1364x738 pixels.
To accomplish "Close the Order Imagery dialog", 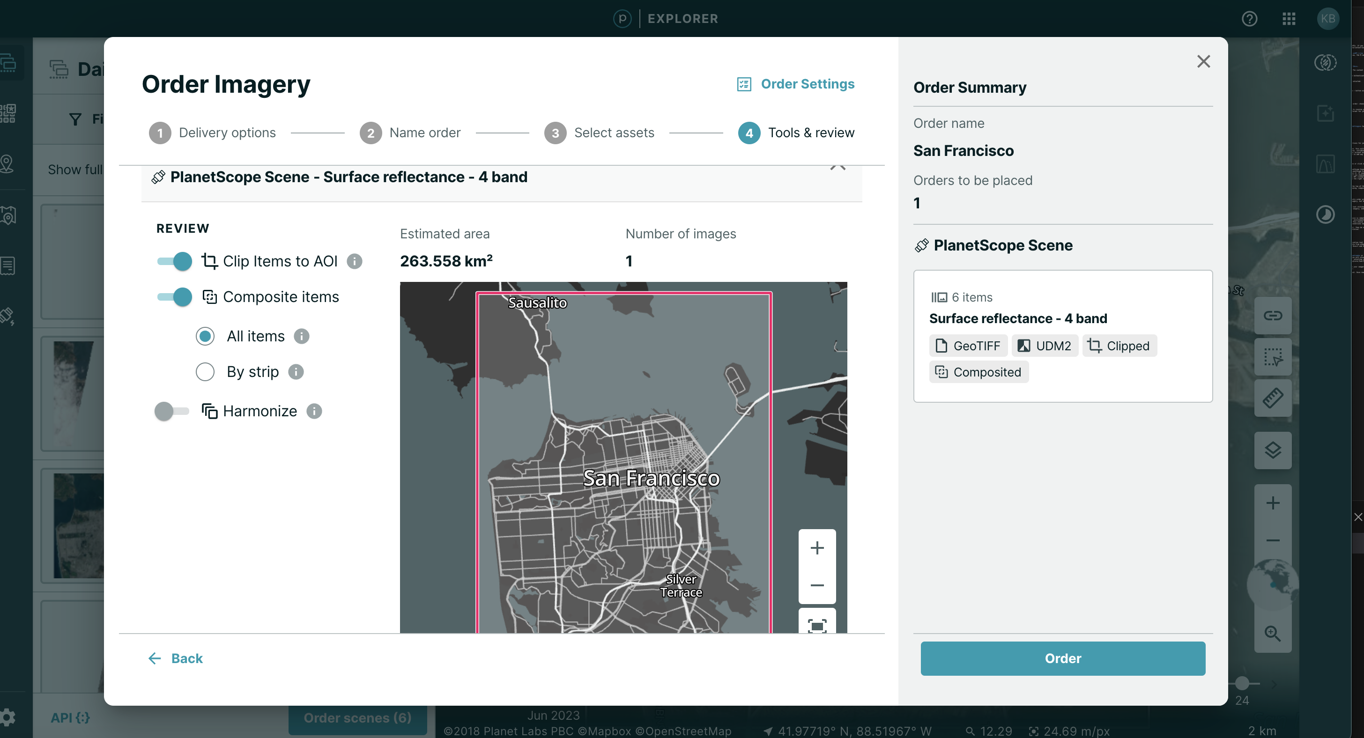I will 1203,61.
